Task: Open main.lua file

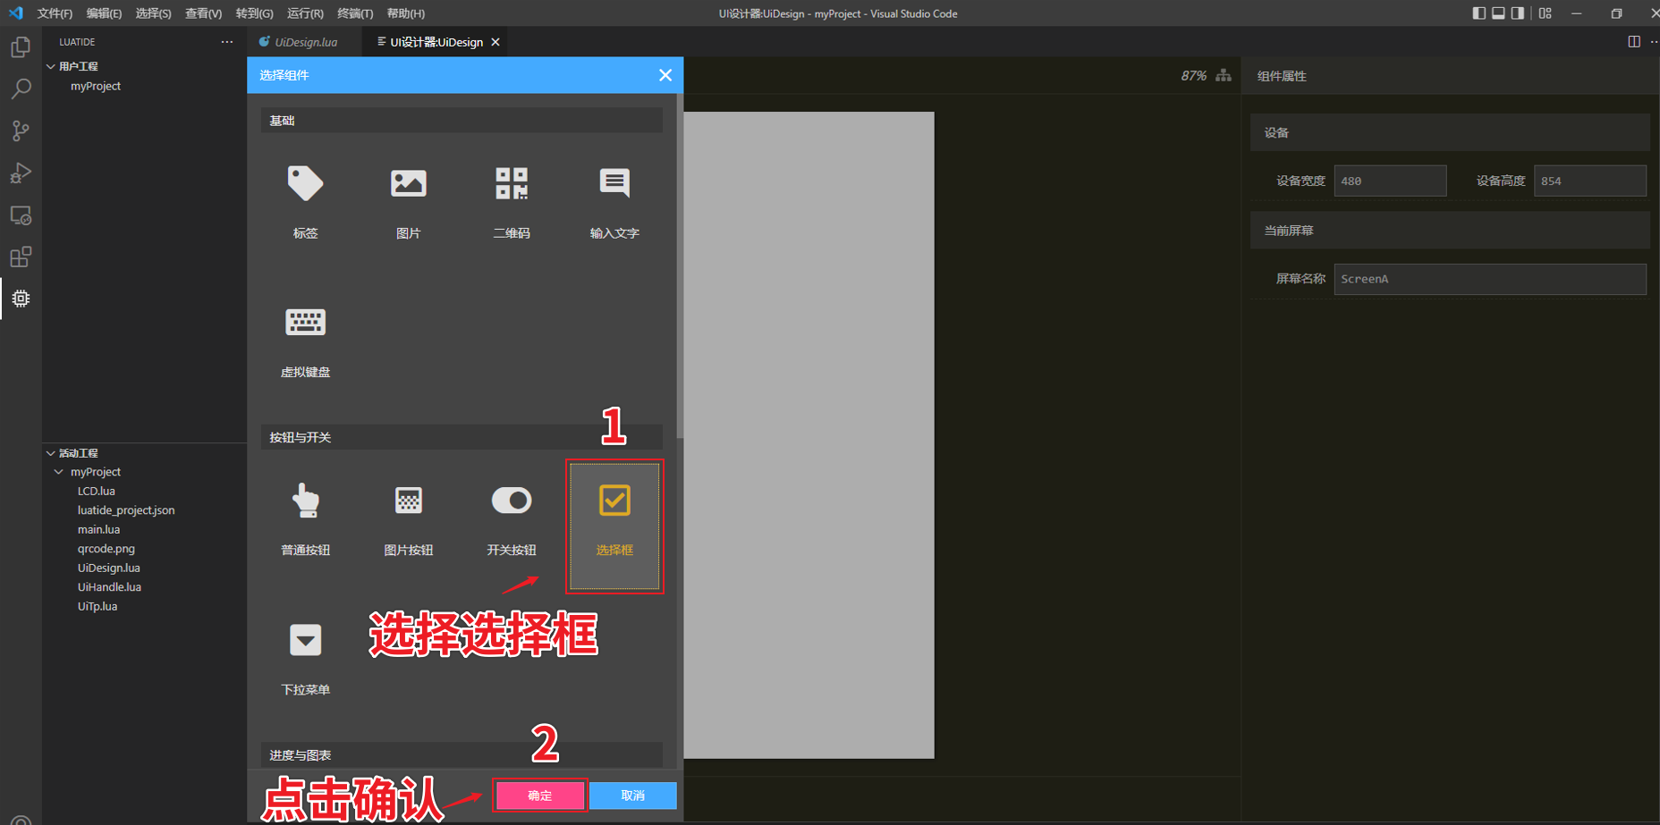Action: [98, 529]
